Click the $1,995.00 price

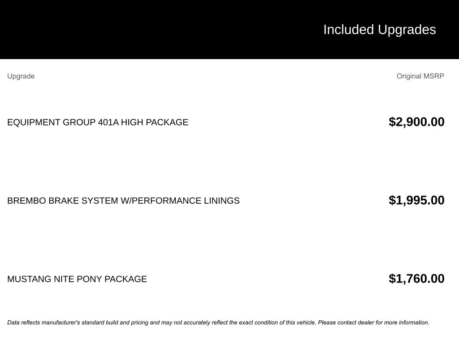point(416,200)
